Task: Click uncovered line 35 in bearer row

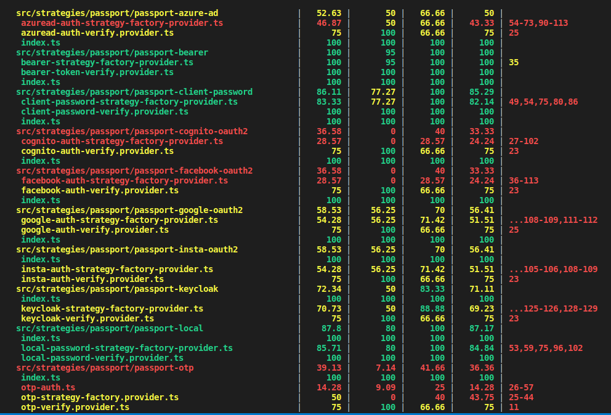Action: click(x=514, y=62)
